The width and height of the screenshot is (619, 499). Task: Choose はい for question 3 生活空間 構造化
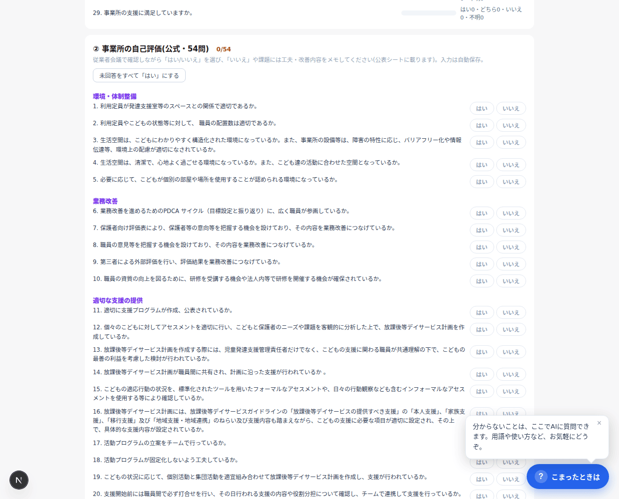click(x=482, y=142)
